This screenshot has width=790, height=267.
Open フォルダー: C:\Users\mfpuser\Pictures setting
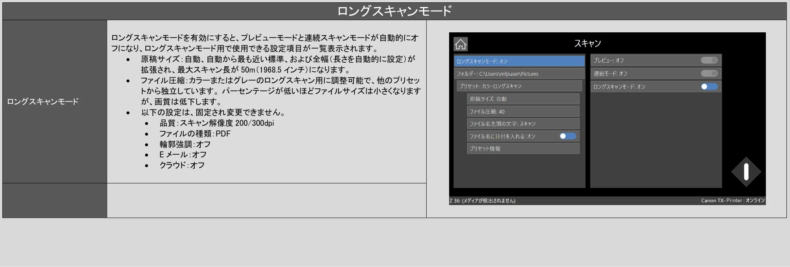pos(519,74)
